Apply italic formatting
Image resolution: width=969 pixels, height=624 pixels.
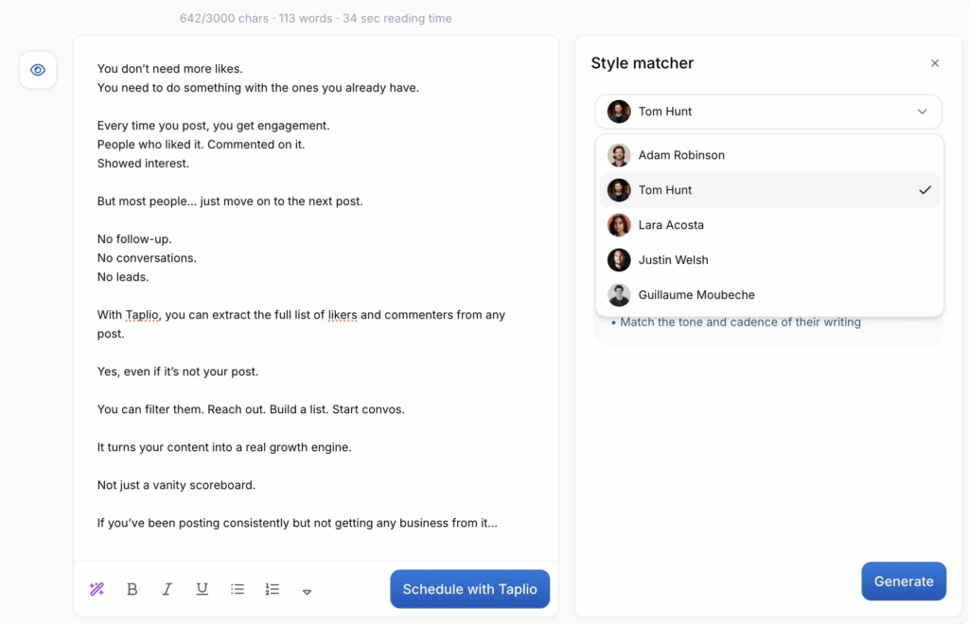click(x=167, y=589)
